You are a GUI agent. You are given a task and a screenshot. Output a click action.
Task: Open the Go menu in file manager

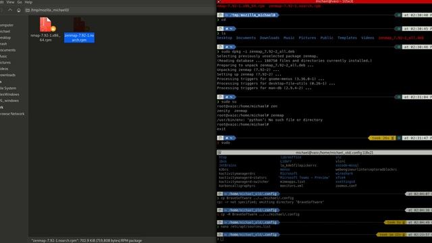[20, 2]
